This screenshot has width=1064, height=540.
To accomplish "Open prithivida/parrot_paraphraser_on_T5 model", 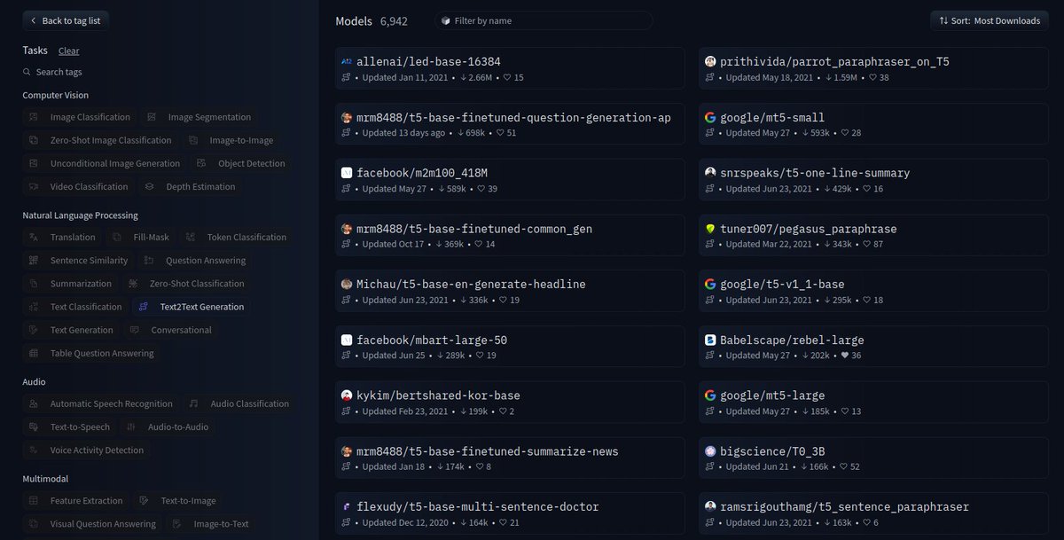I will 873,69.
